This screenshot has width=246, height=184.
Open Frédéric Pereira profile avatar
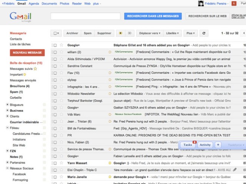pos(201,3)
